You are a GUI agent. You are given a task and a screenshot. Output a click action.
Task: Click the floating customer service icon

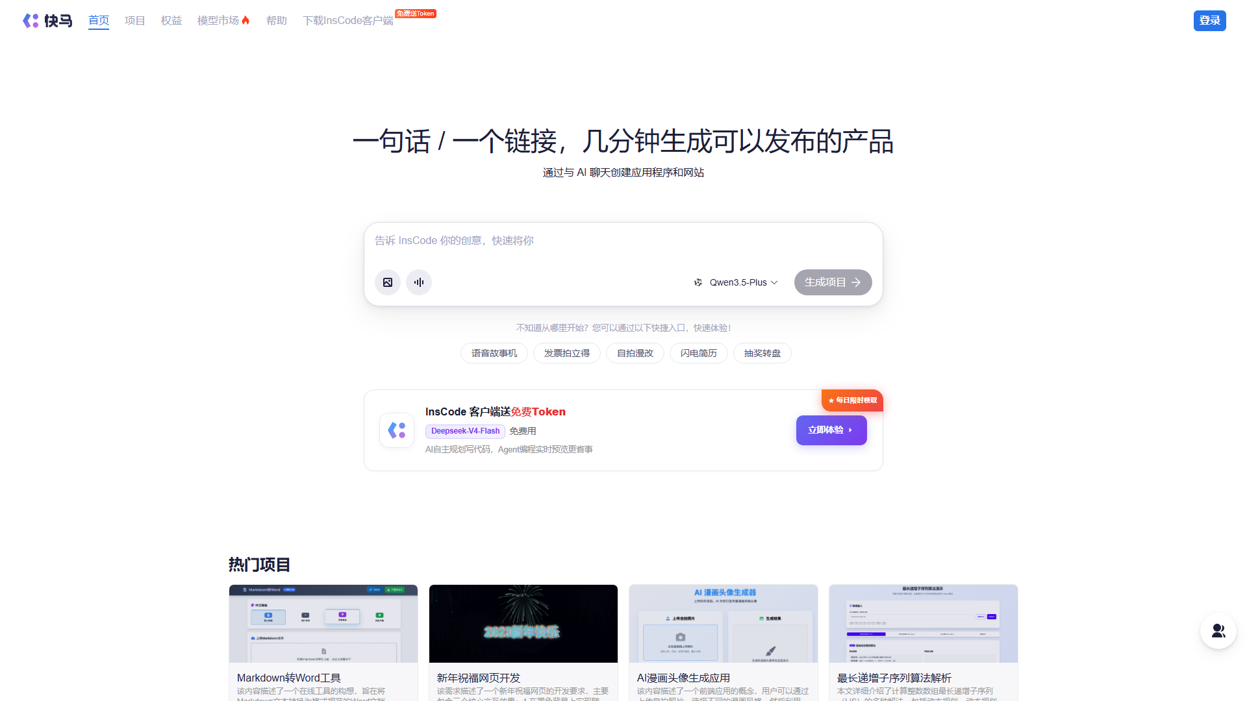click(1218, 631)
